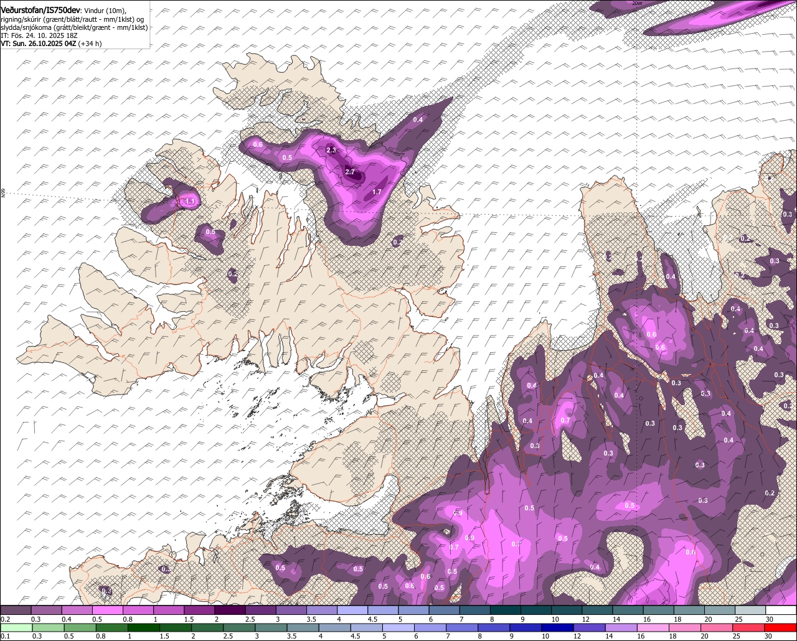Select the white snow swatch labeled 30
This screenshot has width=797, height=641.
(x=781, y=611)
